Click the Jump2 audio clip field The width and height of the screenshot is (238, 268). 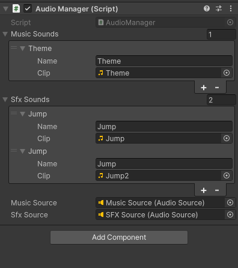tap(158, 175)
